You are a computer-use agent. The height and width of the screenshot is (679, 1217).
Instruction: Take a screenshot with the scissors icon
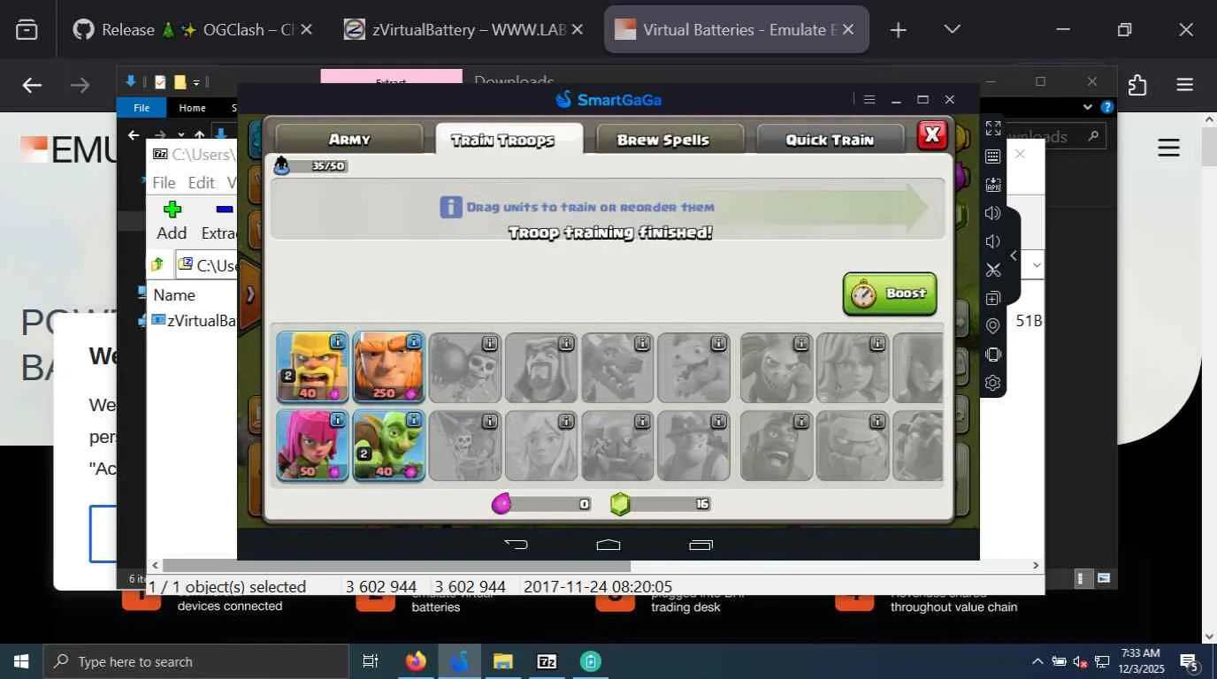click(x=993, y=270)
